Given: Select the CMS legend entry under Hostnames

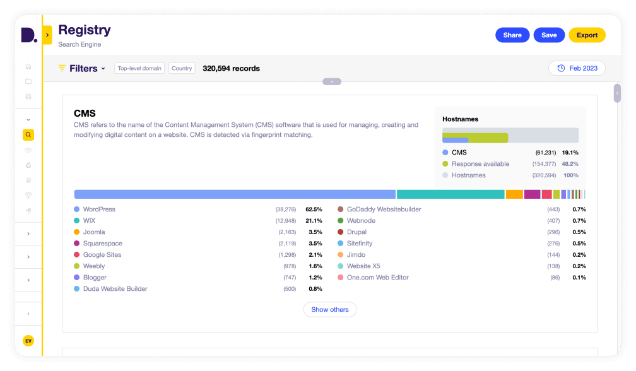Looking at the screenshot, I should pyautogui.click(x=510, y=153).
